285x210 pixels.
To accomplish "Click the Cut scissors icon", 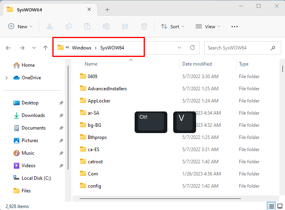I will coord(50,26).
